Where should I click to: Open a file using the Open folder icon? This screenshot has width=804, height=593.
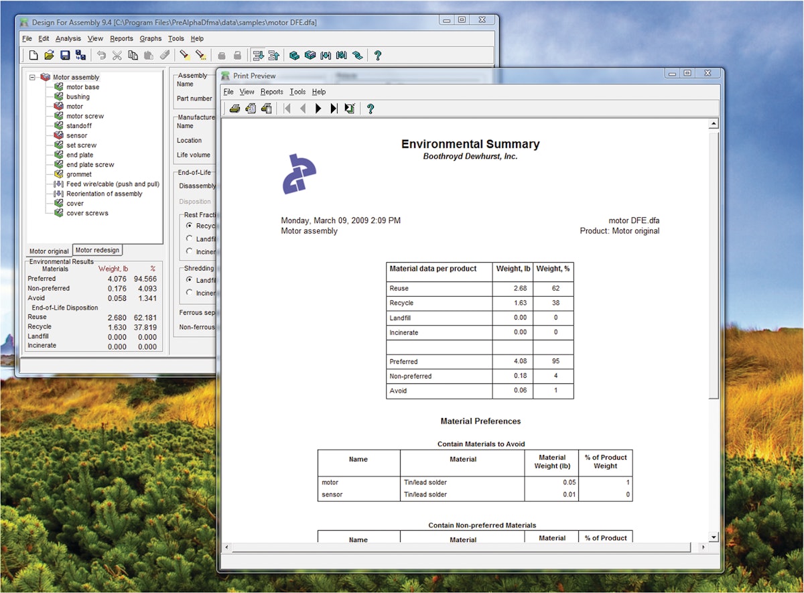pos(48,55)
